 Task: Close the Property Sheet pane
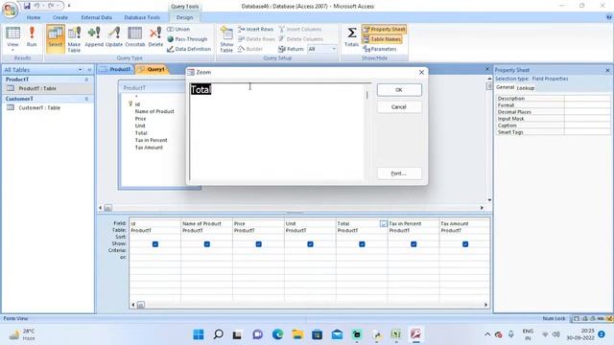click(607, 70)
